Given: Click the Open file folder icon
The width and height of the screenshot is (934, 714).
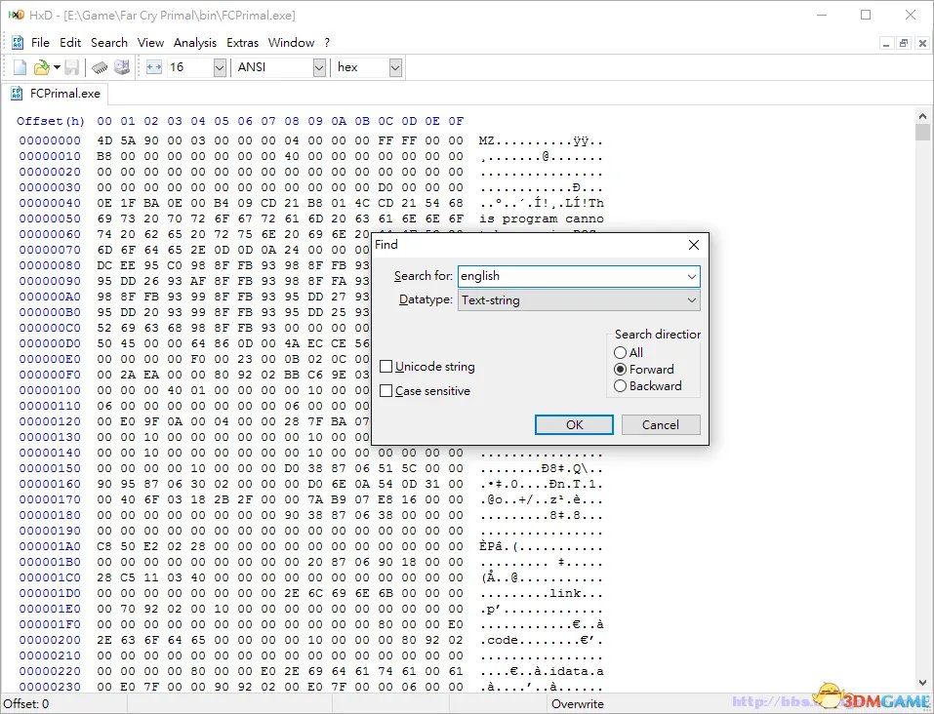Looking at the screenshot, I should pyautogui.click(x=41, y=67).
